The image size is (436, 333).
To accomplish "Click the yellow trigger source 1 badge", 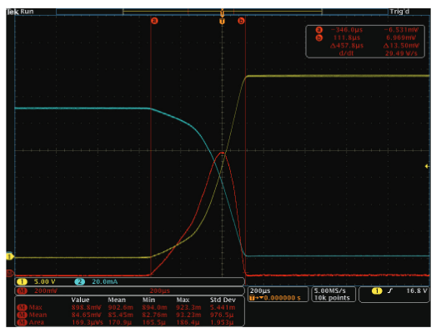I will tap(377, 291).
